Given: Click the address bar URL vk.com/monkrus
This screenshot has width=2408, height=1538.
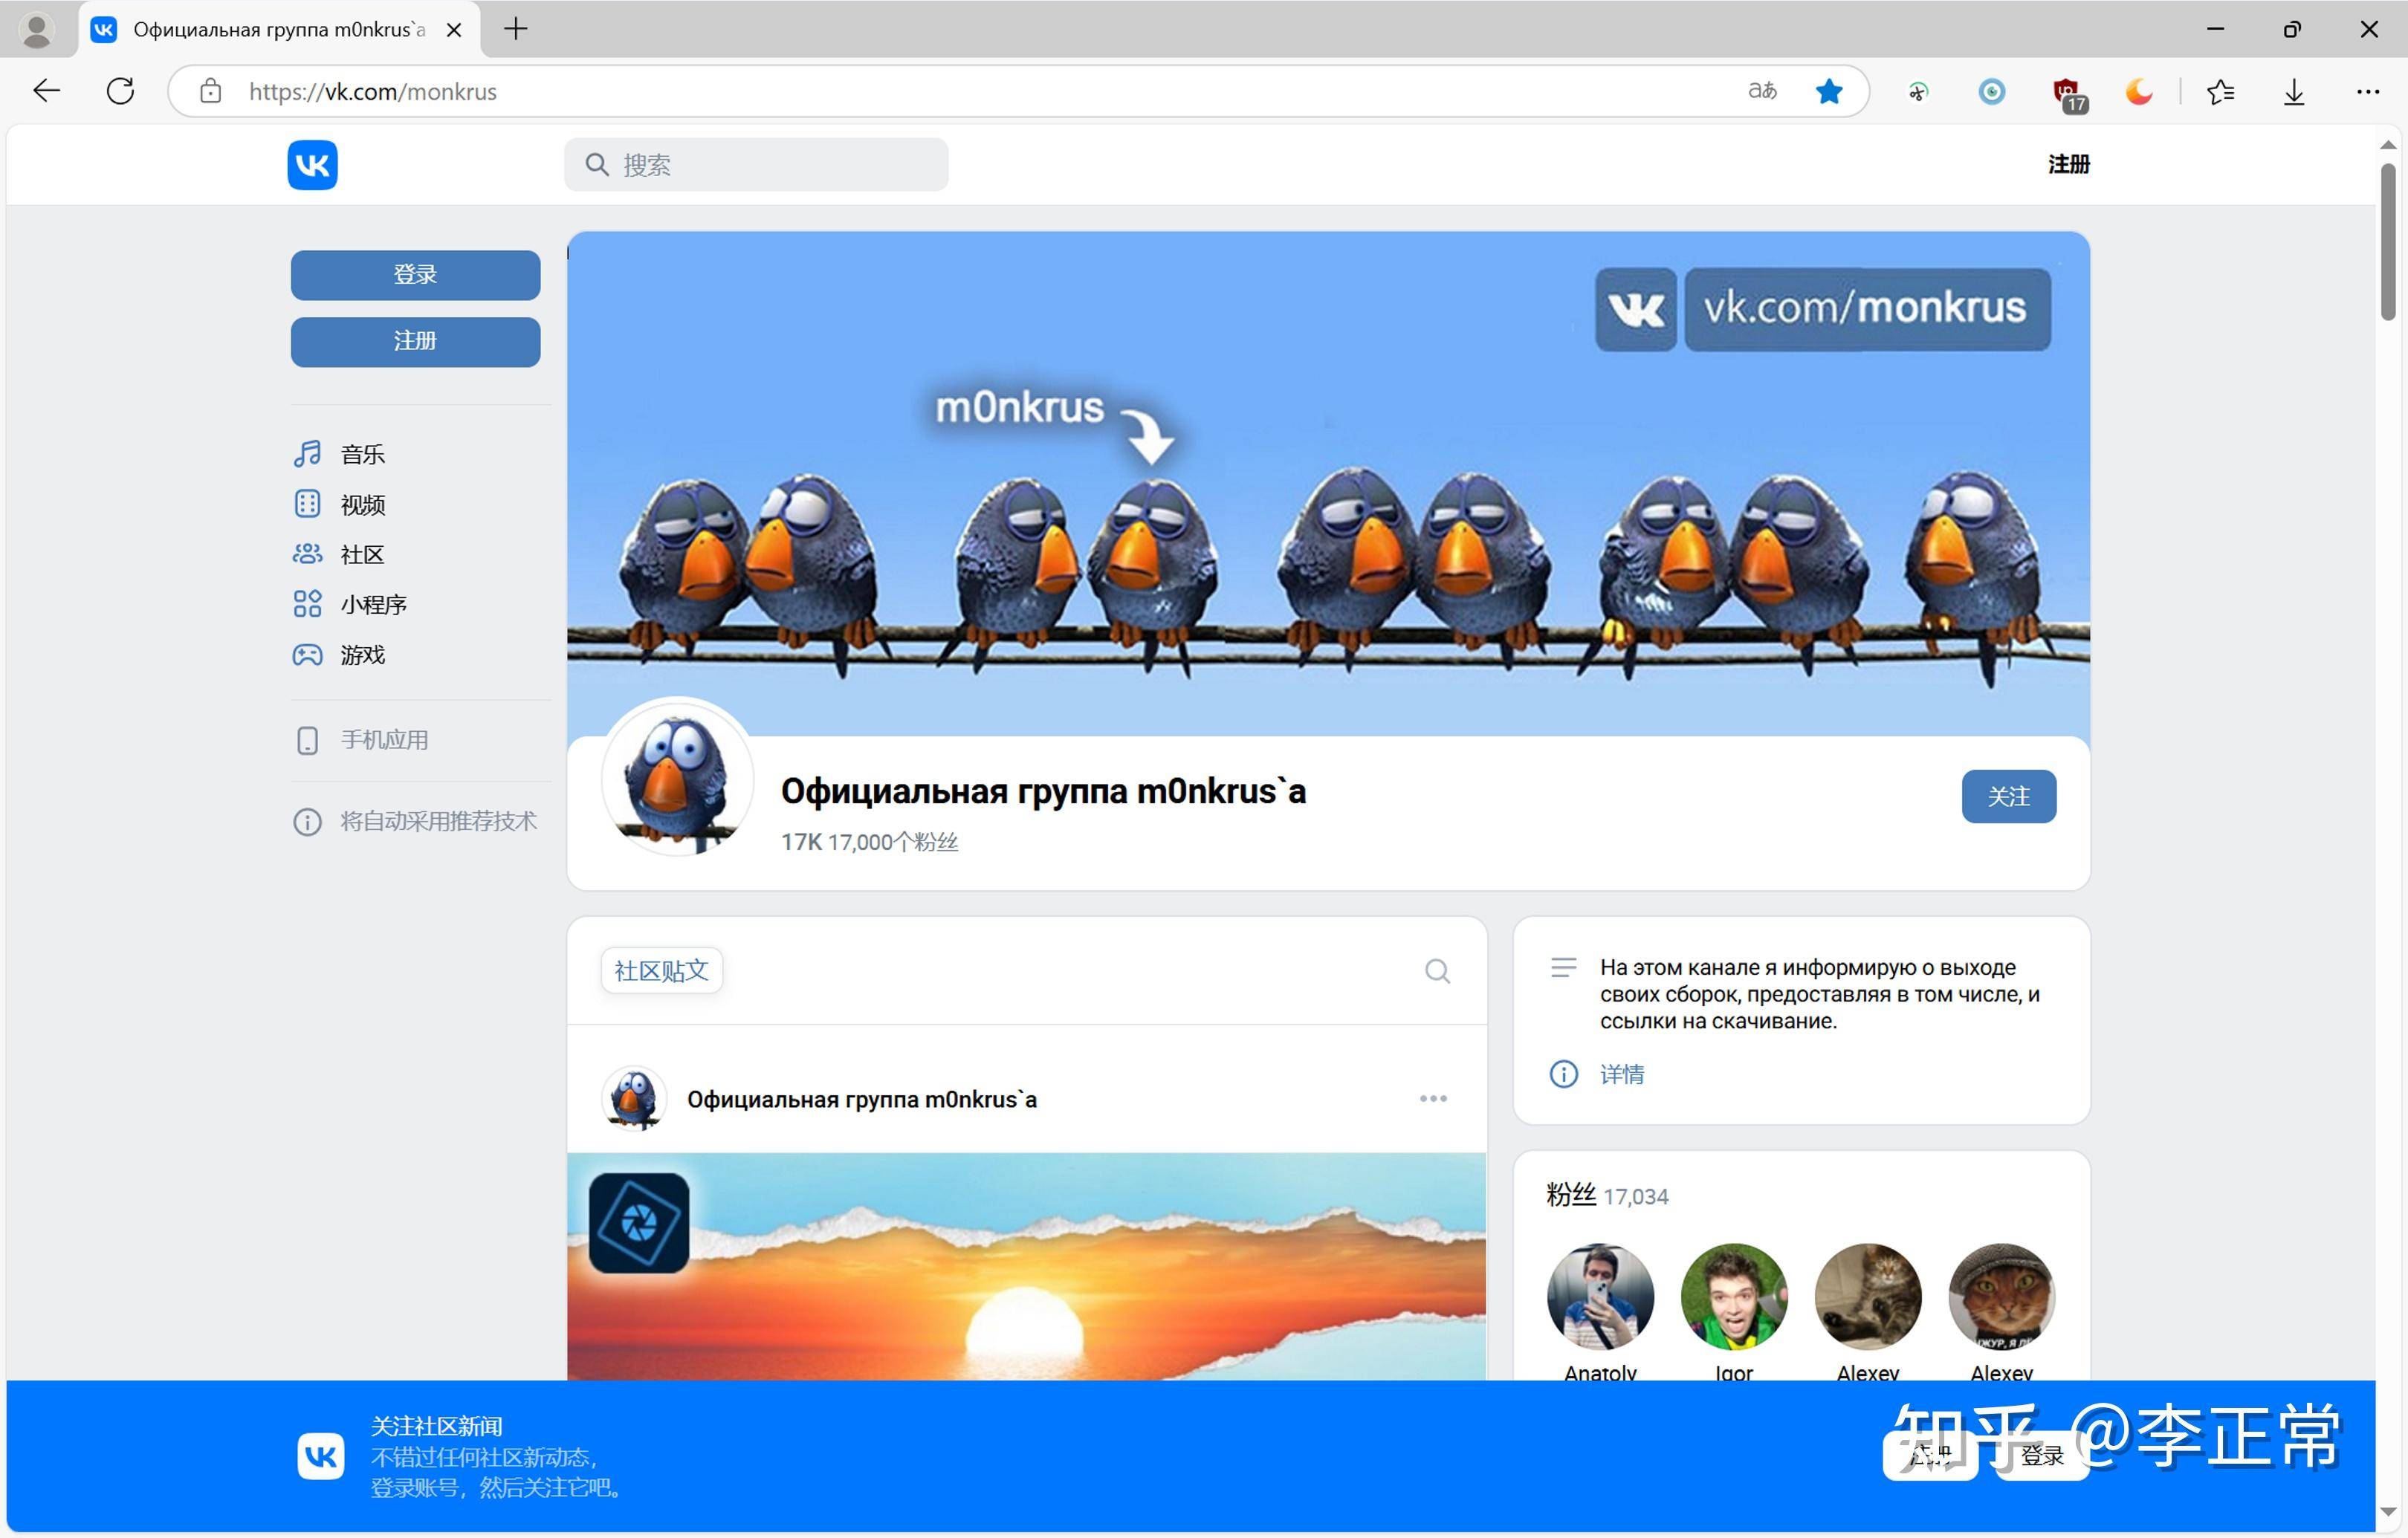Looking at the screenshot, I should click(x=372, y=91).
